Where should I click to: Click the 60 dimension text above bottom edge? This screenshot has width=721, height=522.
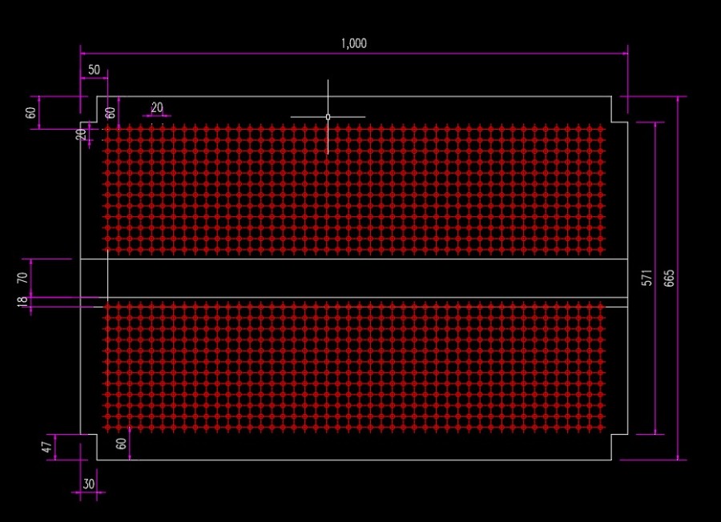[120, 444]
